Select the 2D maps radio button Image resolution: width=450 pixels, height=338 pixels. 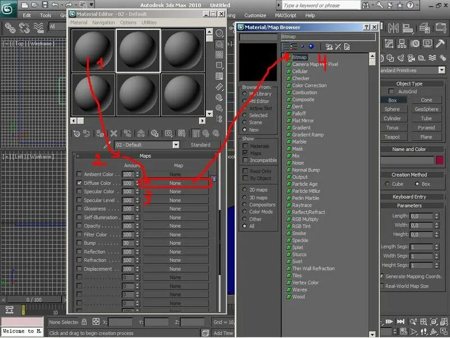click(245, 190)
